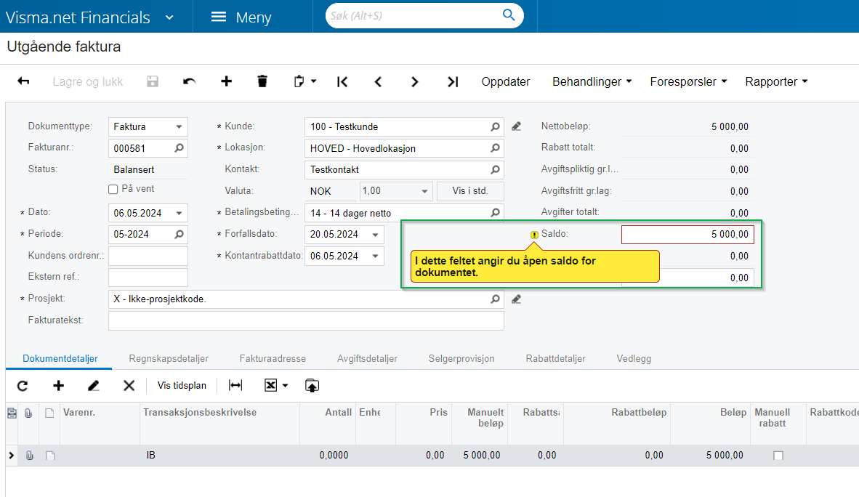859x497 pixels.
Task: Switch to the Vedlegg tab
Action: (x=634, y=358)
